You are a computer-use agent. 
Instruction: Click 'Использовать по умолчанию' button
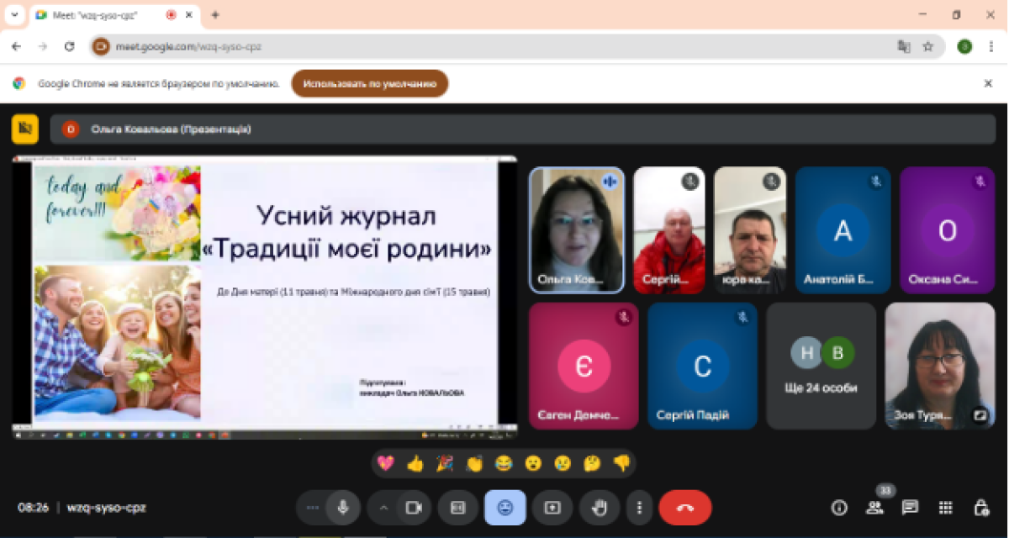370,84
